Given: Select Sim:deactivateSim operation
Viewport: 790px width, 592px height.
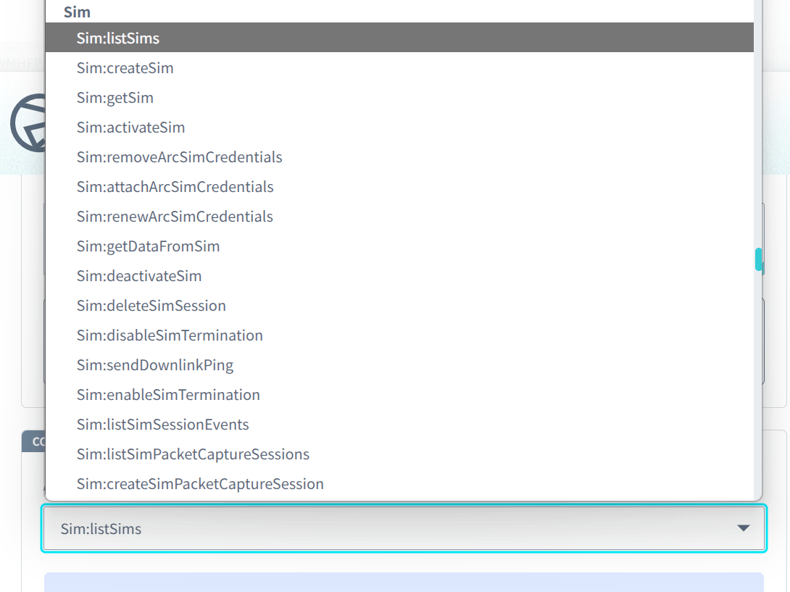Looking at the screenshot, I should pyautogui.click(x=138, y=275).
